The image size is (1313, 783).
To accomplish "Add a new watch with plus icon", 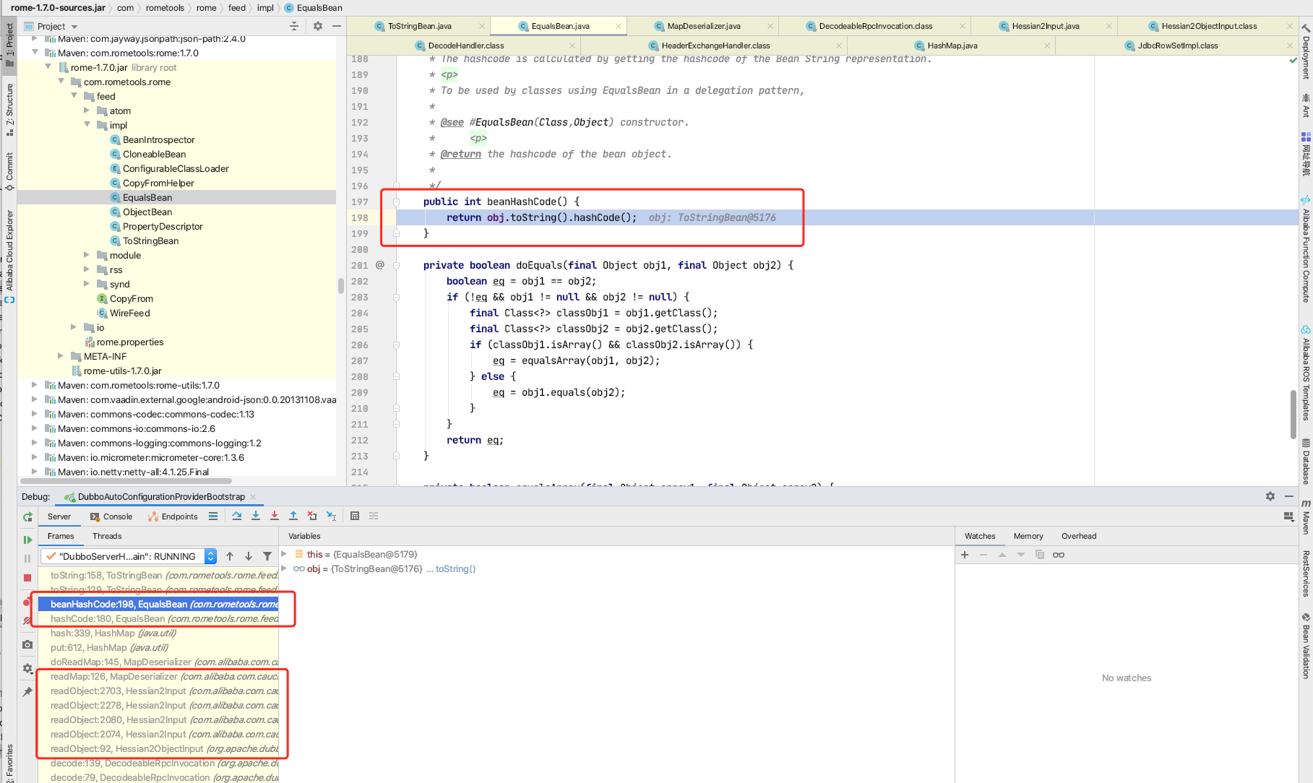I will click(x=965, y=555).
